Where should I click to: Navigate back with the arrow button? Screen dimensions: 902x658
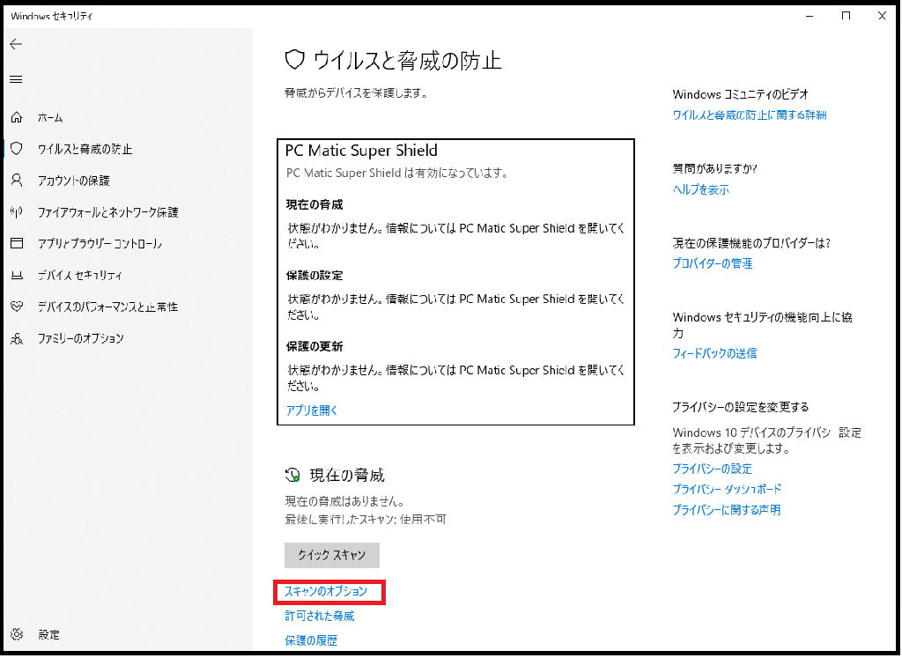[x=15, y=44]
